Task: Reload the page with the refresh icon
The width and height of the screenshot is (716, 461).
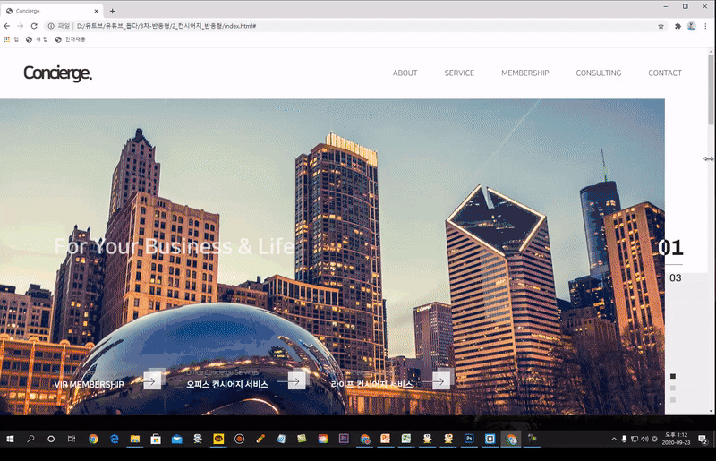Action: [x=34, y=26]
